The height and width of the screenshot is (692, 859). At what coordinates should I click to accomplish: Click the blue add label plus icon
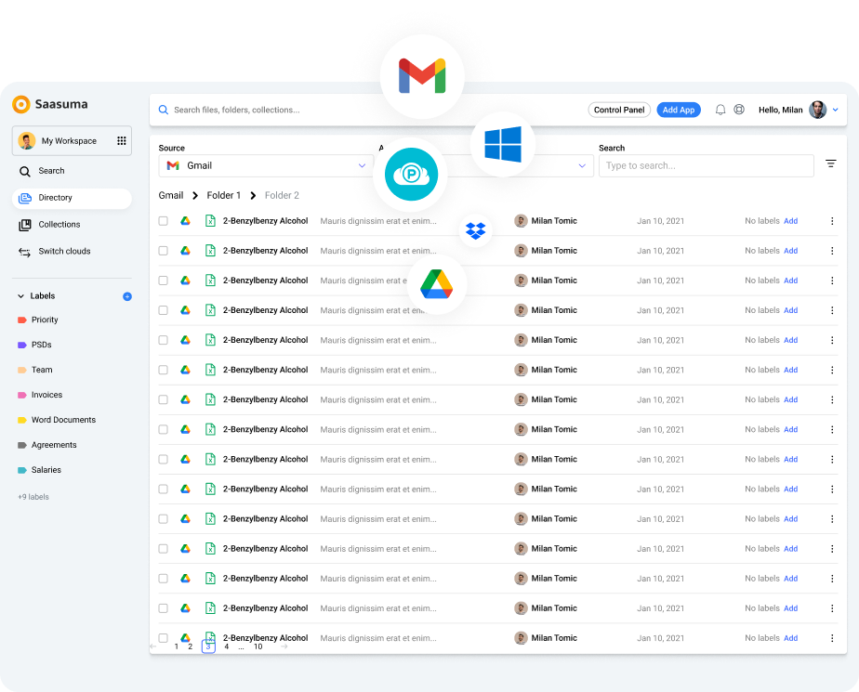click(x=127, y=296)
